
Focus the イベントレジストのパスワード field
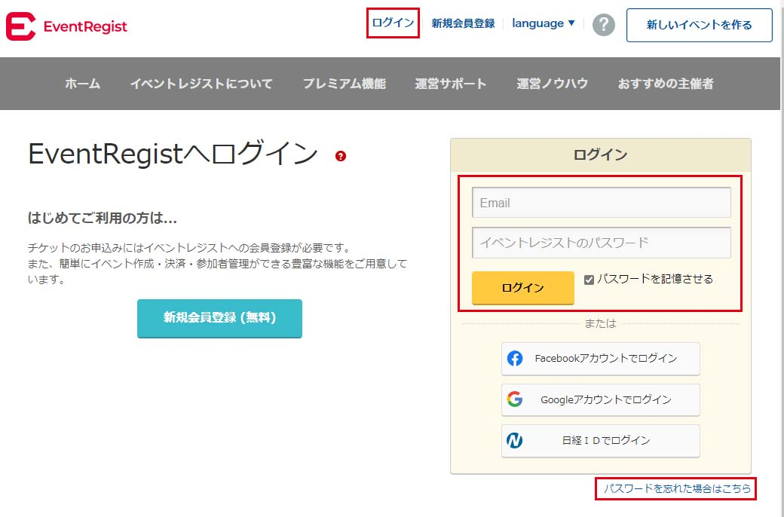(x=602, y=243)
